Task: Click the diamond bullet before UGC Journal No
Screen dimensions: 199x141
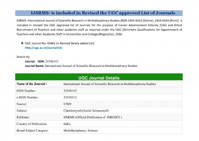Action: [x=22, y=43]
